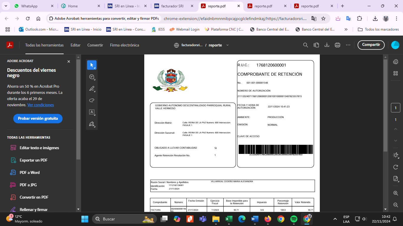Zoom in on the PDF page

tap(396, 193)
